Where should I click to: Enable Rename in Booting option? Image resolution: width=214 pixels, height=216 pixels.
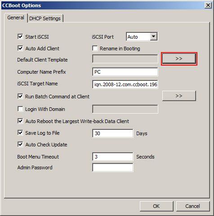[x=95, y=48]
